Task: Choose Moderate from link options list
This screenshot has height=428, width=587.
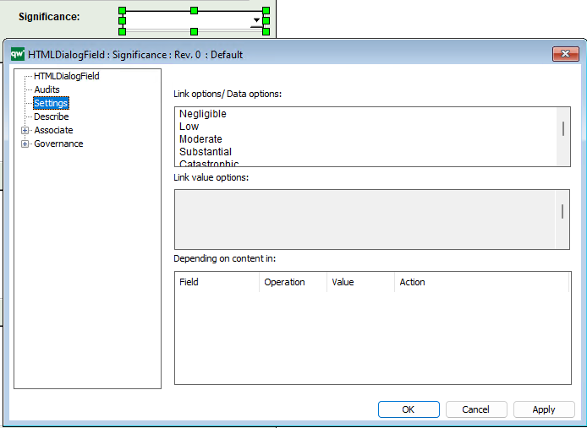Action: (200, 139)
